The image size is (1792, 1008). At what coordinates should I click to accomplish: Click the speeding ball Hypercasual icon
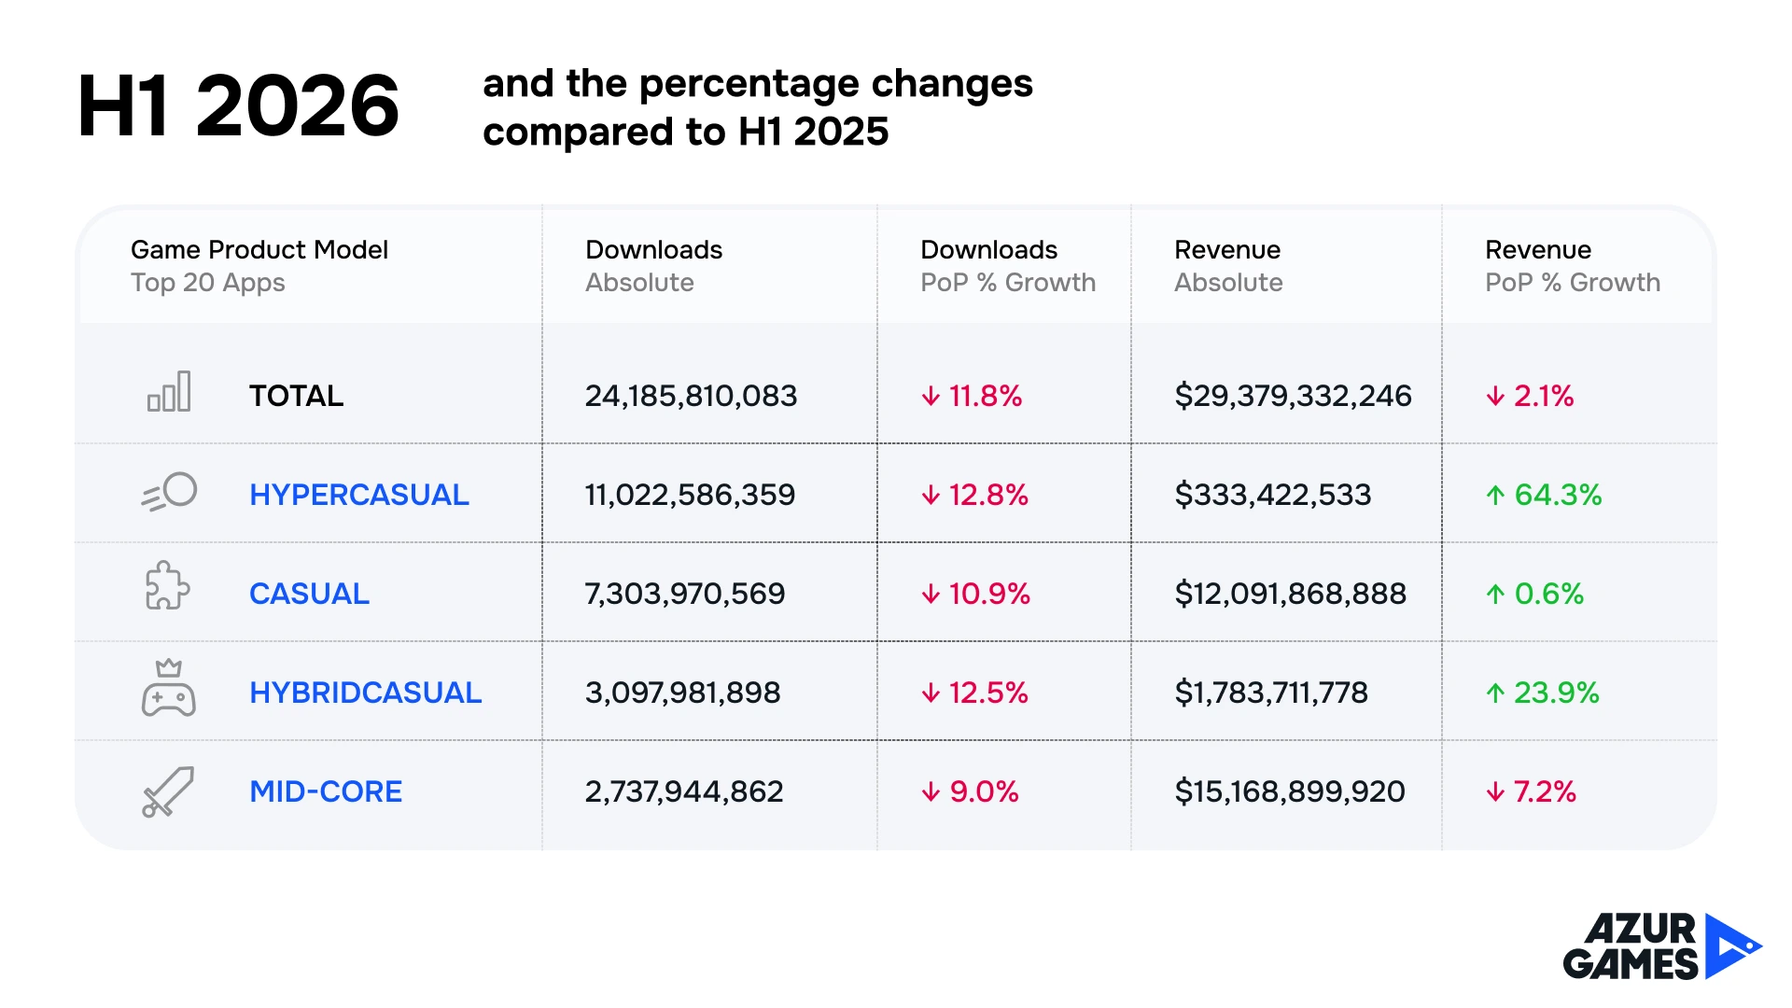click(169, 492)
